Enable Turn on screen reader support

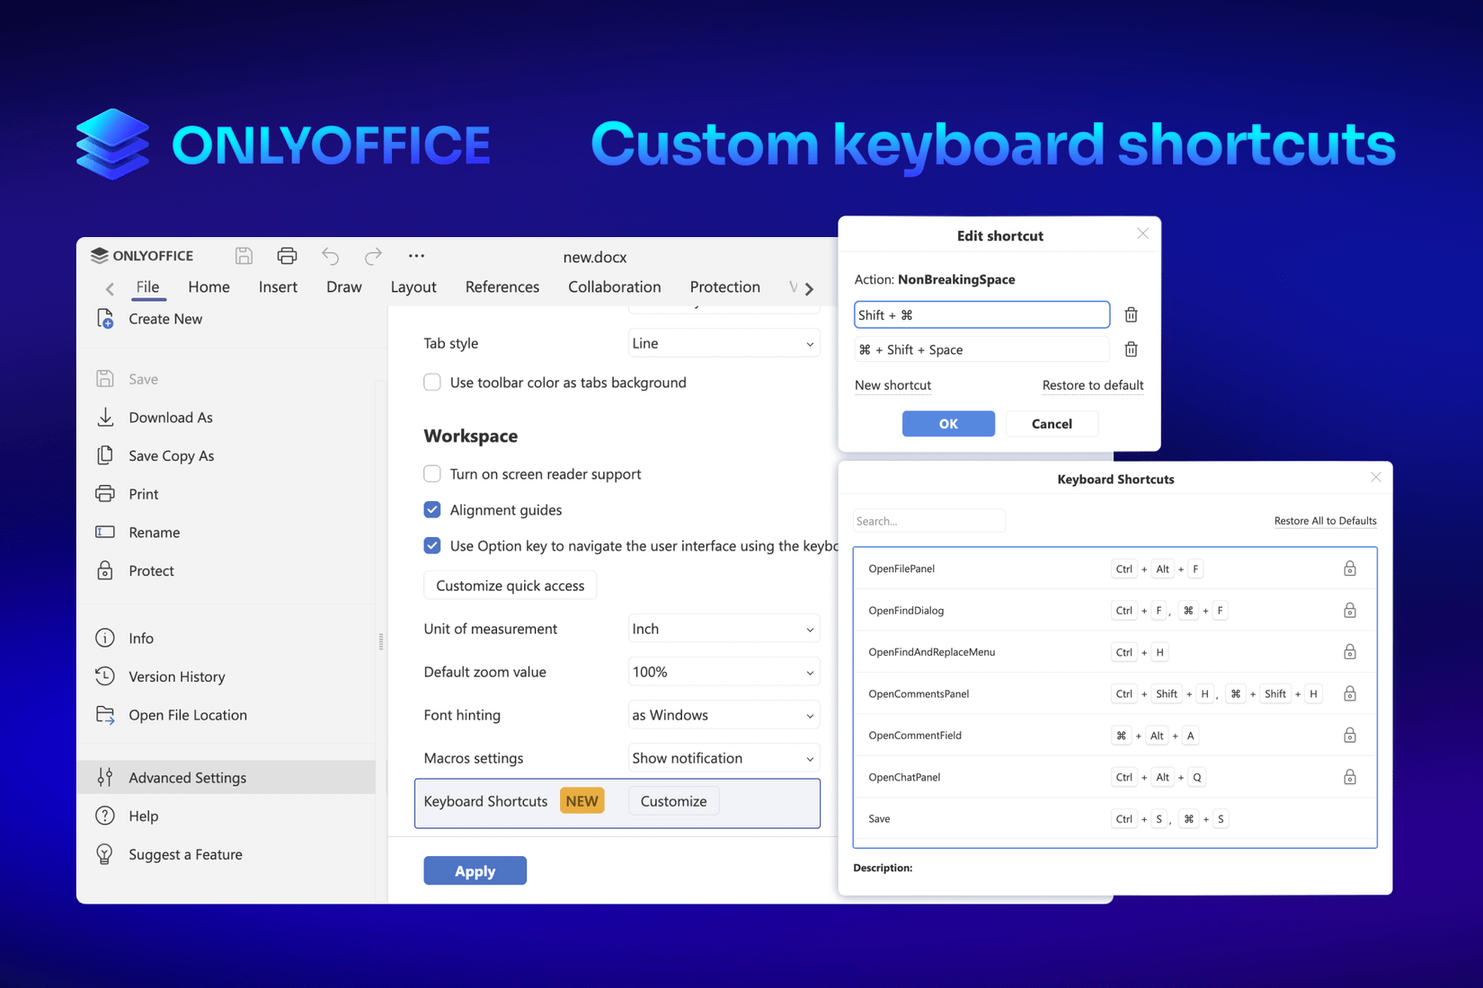pos(432,473)
